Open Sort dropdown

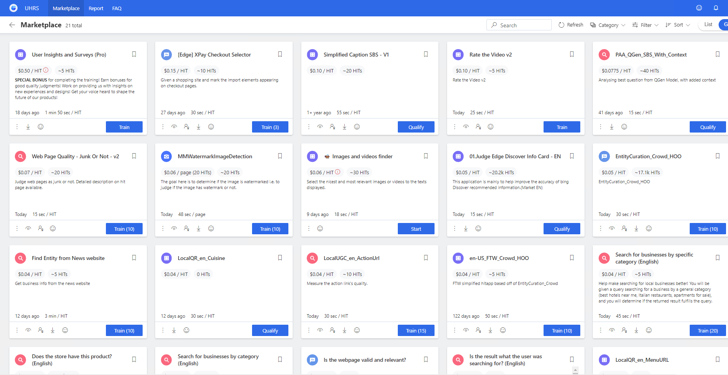click(678, 25)
